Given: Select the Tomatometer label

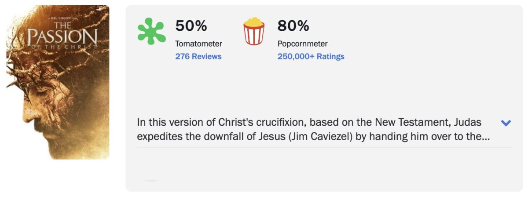Looking at the screenshot, I should click(x=198, y=44).
